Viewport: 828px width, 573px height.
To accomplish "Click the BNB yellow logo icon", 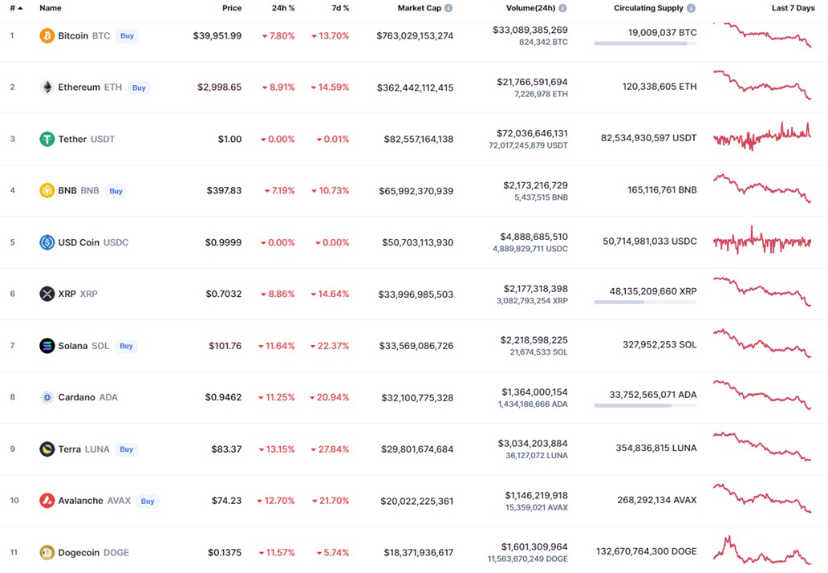I will pyautogui.click(x=47, y=191).
